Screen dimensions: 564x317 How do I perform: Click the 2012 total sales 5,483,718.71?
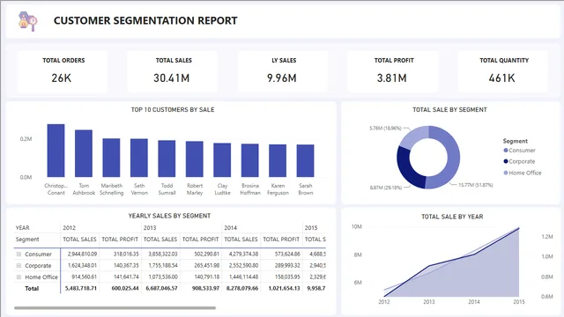[x=81, y=289]
